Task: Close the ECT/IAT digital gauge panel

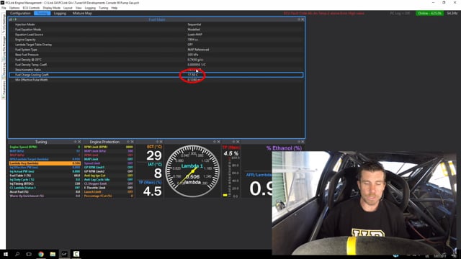Action: tap(161, 142)
